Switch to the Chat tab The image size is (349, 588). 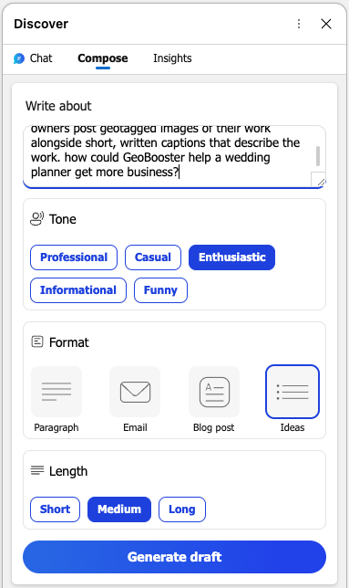coord(33,58)
